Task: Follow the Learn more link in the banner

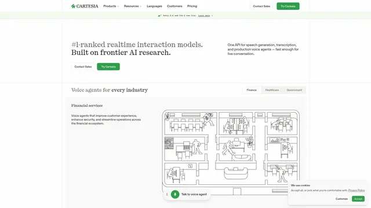Action: pyautogui.click(x=204, y=16)
